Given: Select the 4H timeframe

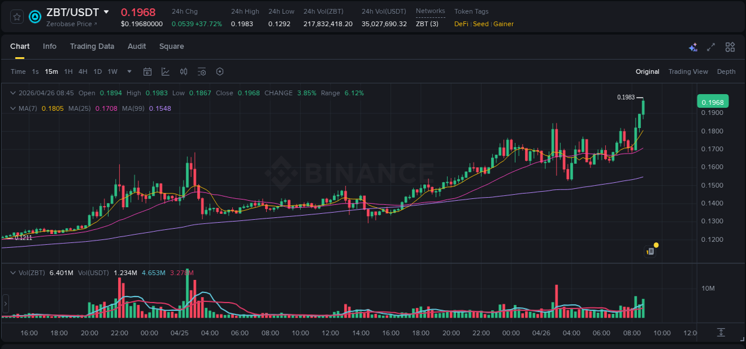Looking at the screenshot, I should 82,71.
